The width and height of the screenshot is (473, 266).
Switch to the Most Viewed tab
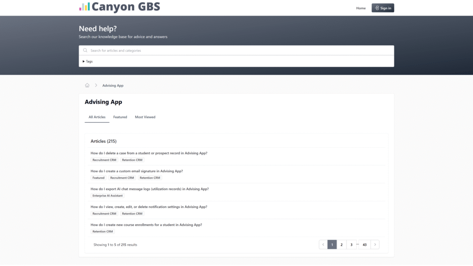point(145,117)
